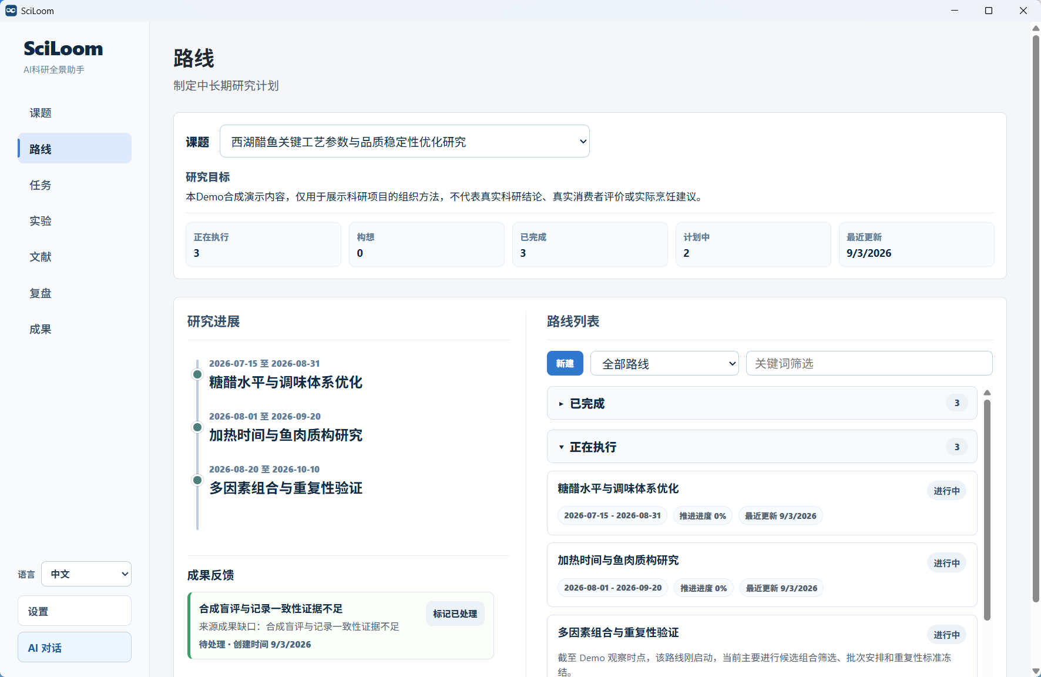This screenshot has height=677, width=1041.
Task: Click the route list inner scrollbar
Action: pyautogui.click(x=987, y=510)
